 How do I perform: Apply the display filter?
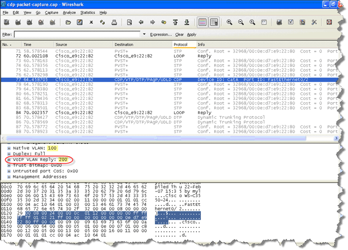tap(191, 35)
